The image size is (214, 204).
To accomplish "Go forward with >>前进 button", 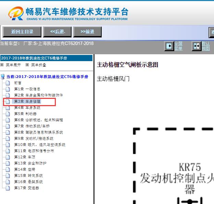I will (87, 32).
